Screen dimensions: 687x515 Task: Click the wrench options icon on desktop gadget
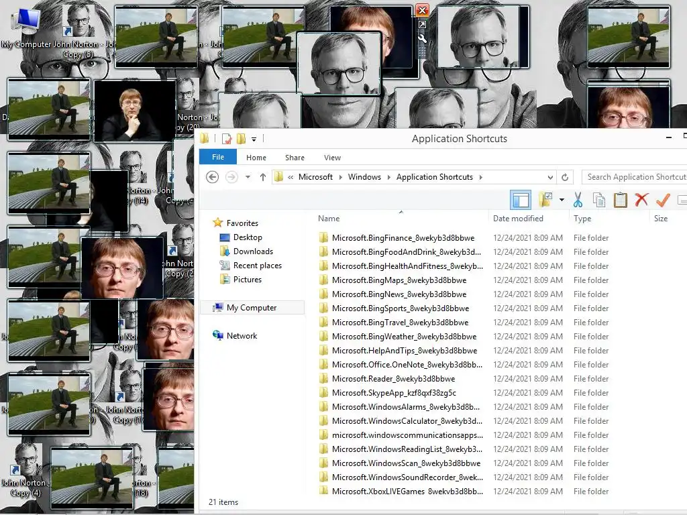[422, 38]
